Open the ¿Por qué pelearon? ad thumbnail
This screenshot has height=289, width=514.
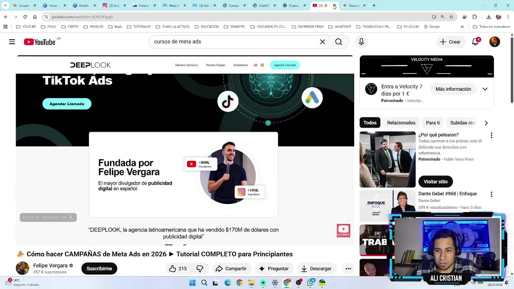tap(388, 159)
